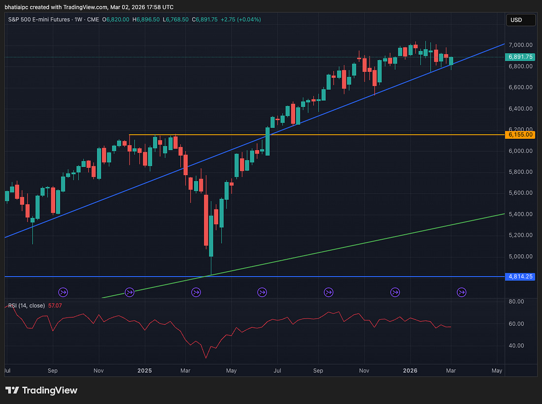The image size is (542, 404).
Task: Click the contract rollover icon for December 2024
Action: coord(130,292)
